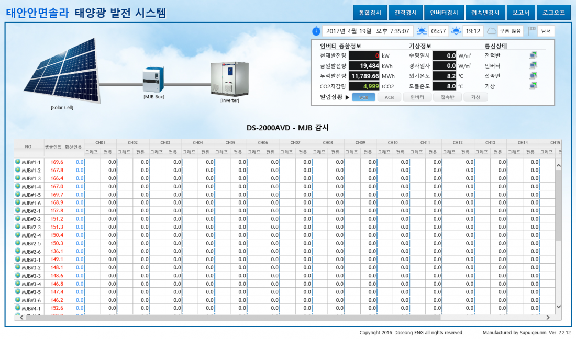This screenshot has width=576, height=339.
Task: Click the 인버터 communication status icon
Action: point(533,65)
